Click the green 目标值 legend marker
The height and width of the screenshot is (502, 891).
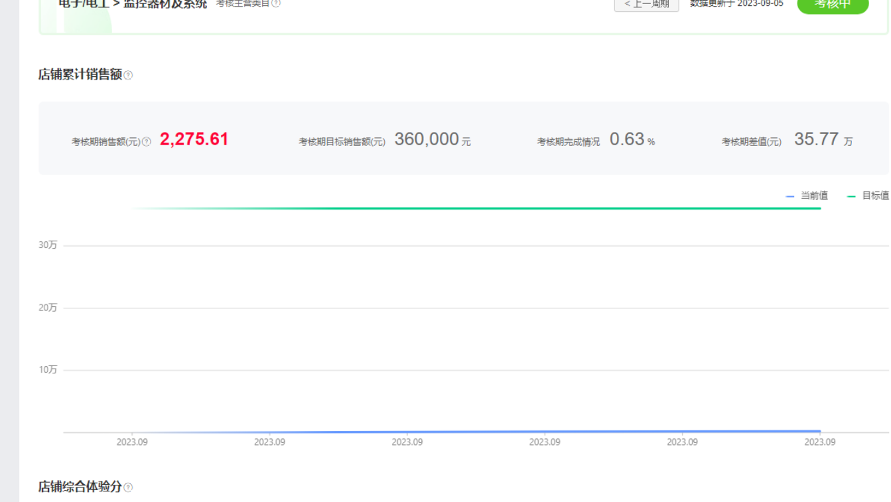click(x=851, y=196)
